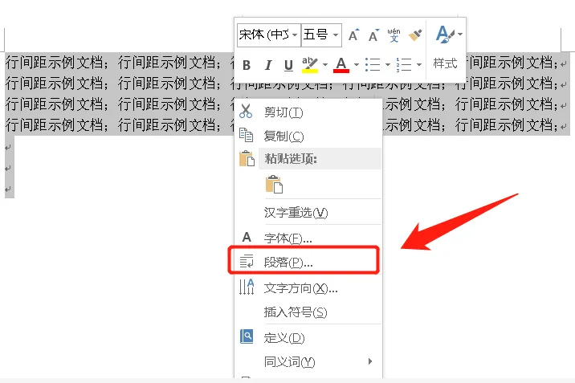Choose 字体(F)... in the context menu
The width and height of the screenshot is (575, 383).
[x=287, y=238]
